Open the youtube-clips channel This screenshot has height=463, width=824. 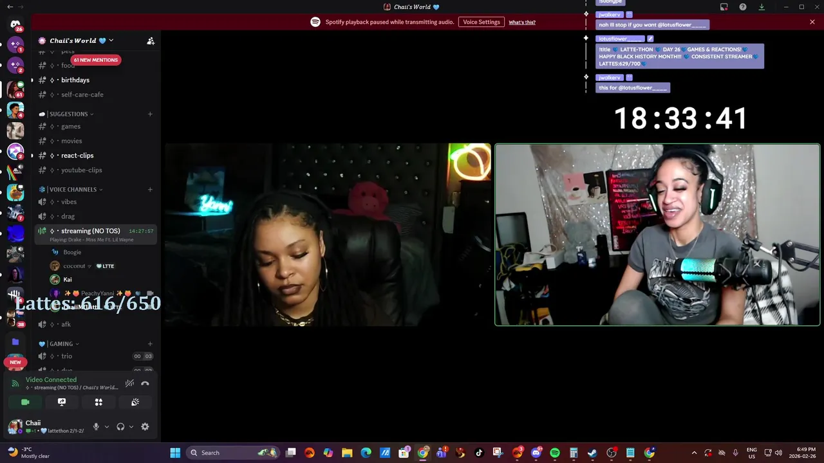(x=95, y=170)
